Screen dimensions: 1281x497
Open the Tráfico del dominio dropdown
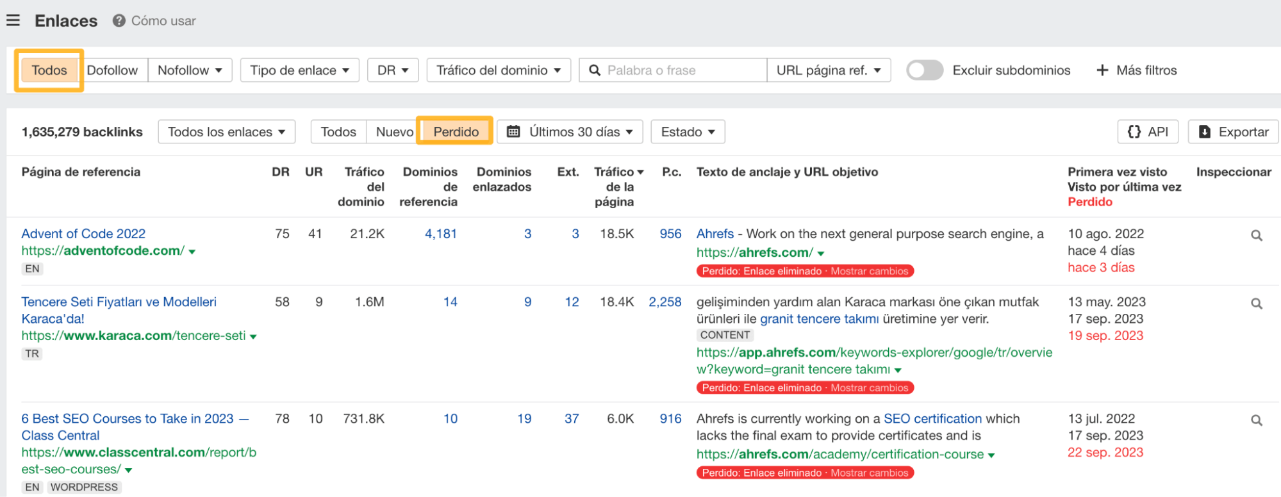pyautogui.click(x=499, y=70)
